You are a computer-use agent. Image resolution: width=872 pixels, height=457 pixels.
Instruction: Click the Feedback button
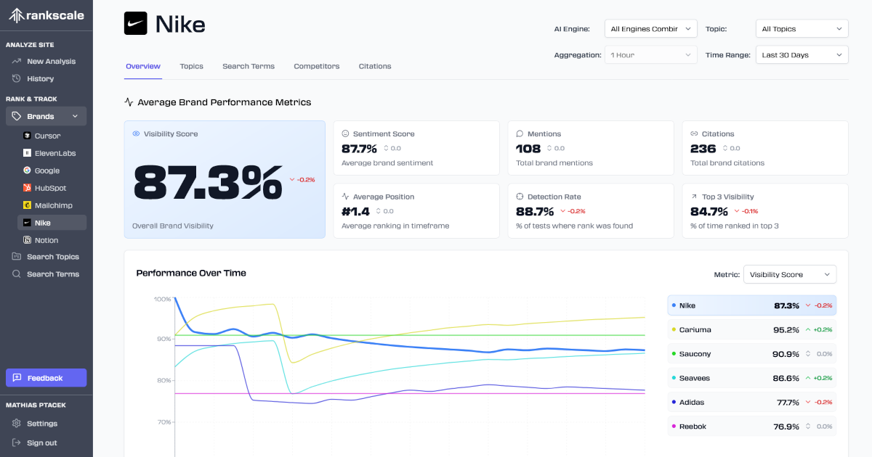(47, 378)
